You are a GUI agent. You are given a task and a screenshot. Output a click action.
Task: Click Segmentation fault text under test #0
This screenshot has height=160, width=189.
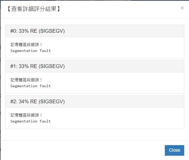(30, 51)
